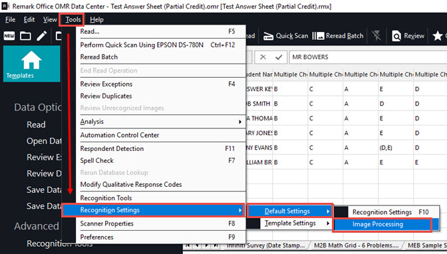Expand the Analysis submenu
This screenshot has height=254, width=447.
tap(160, 122)
